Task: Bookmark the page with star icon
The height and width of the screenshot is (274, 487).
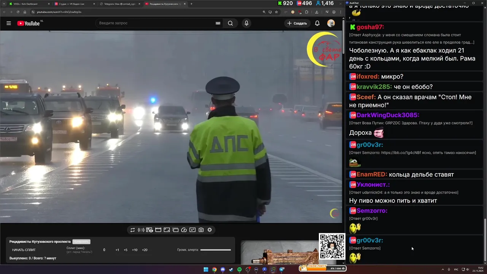Action: (x=276, y=12)
